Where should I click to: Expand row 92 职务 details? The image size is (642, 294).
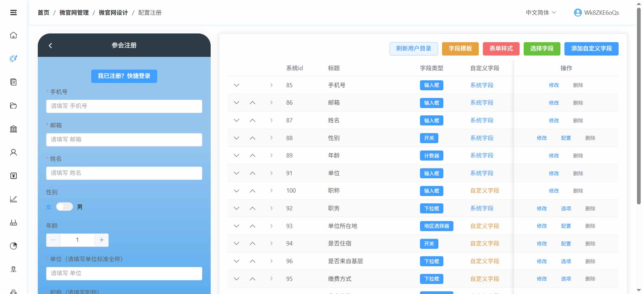(271, 208)
